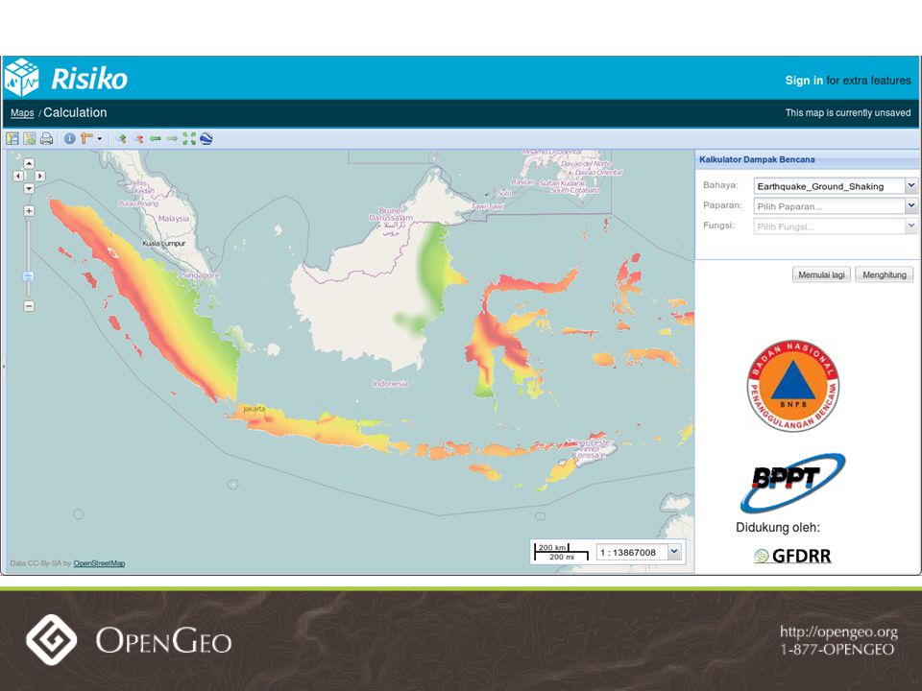Click the Calculation breadcrumb text
The height and width of the screenshot is (691, 922).
(x=75, y=113)
